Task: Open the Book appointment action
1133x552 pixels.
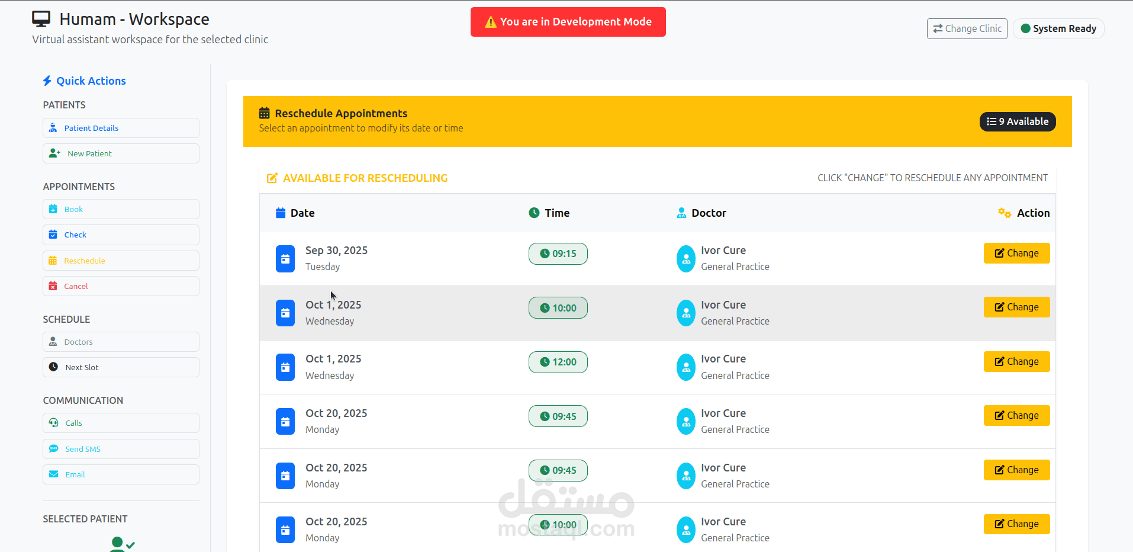Action: (121, 209)
